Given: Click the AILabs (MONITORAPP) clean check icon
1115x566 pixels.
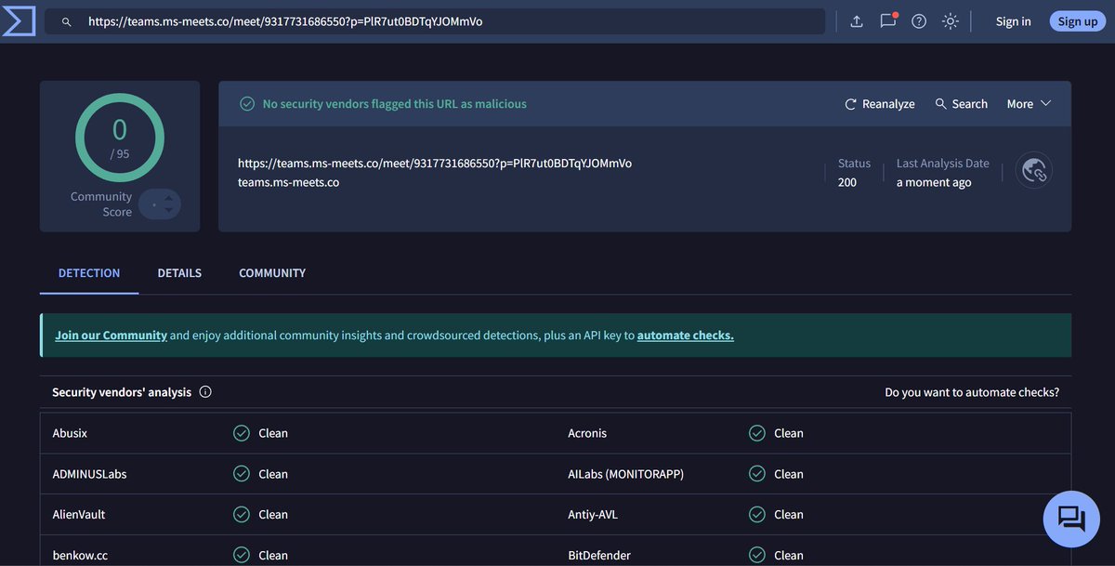Looking at the screenshot, I should pos(757,474).
